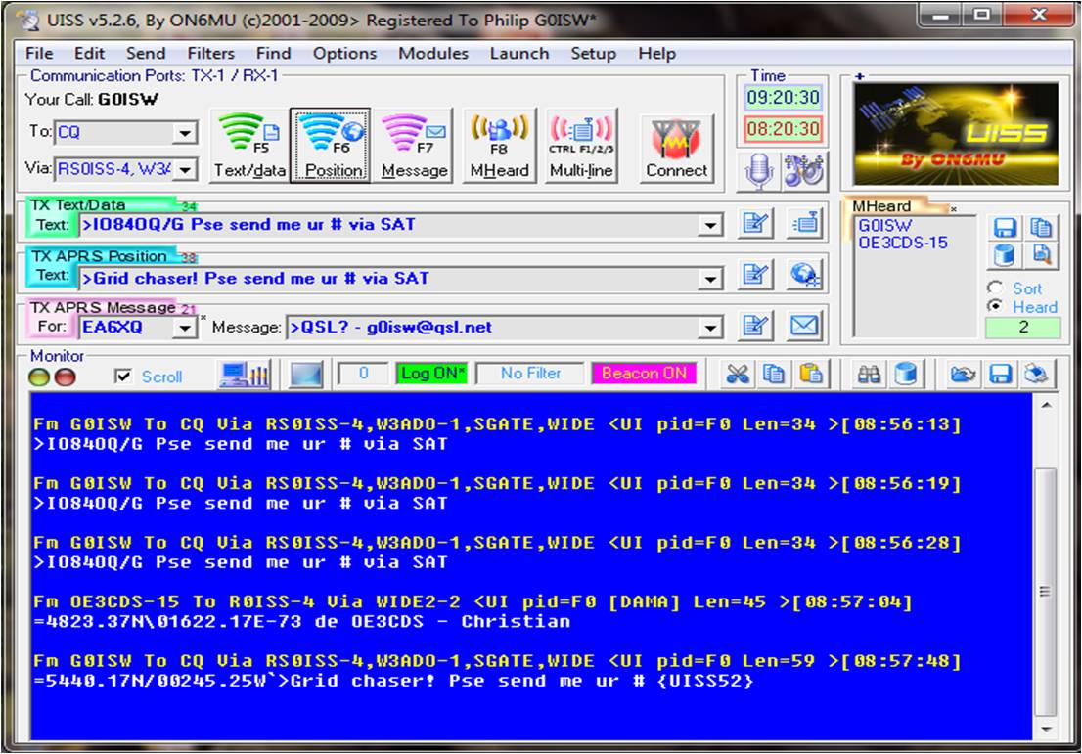1082x754 pixels.
Task: Select G0ISW in the MHeard list
Action: coord(884,226)
